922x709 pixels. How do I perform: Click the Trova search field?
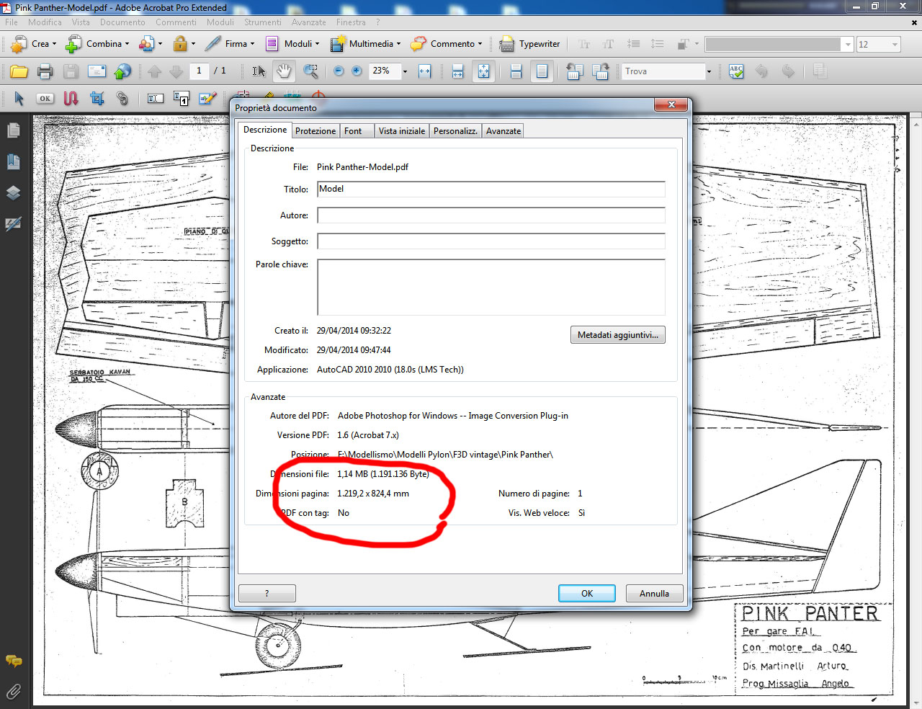click(x=663, y=71)
